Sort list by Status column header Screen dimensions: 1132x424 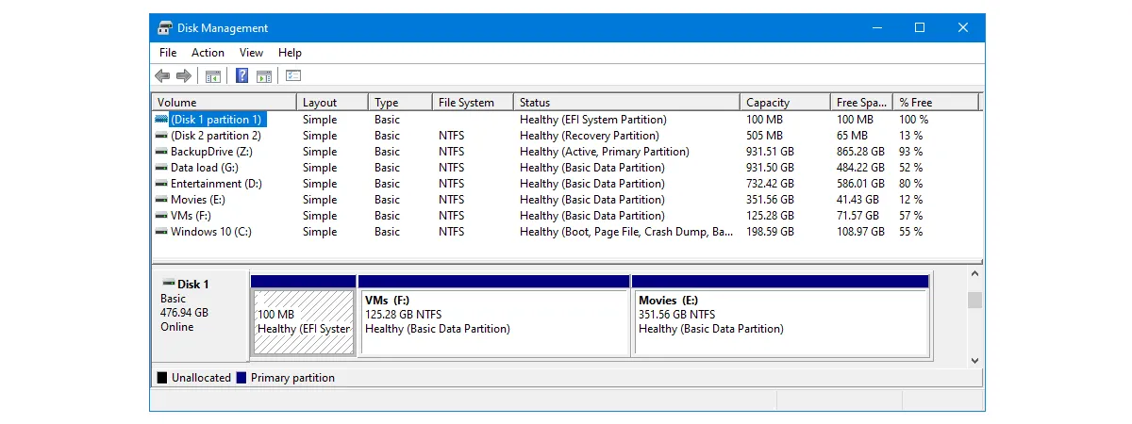626,102
